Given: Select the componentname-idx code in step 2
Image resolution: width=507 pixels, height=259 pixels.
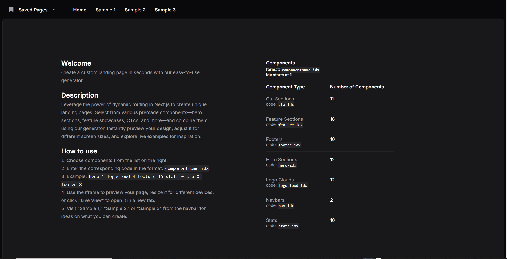Looking at the screenshot, I should 187,168.
